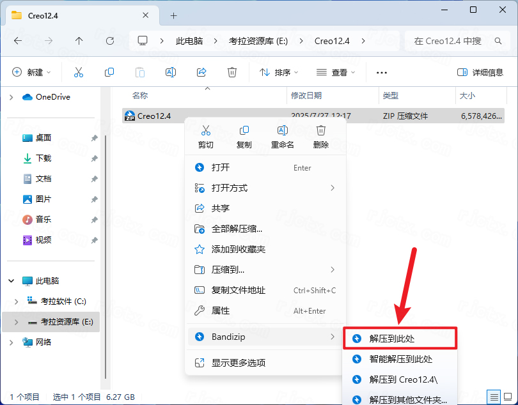Open the 查看 dropdown

pos(336,72)
